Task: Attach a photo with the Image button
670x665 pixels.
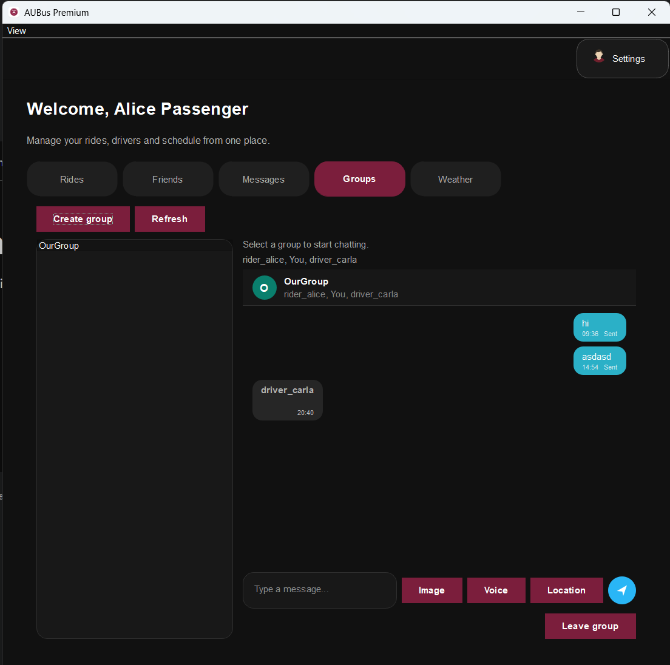Action: tap(431, 590)
